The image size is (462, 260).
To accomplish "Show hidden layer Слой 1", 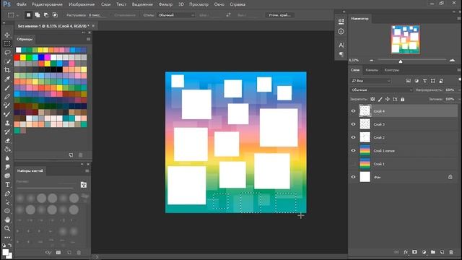I will 353,164.
